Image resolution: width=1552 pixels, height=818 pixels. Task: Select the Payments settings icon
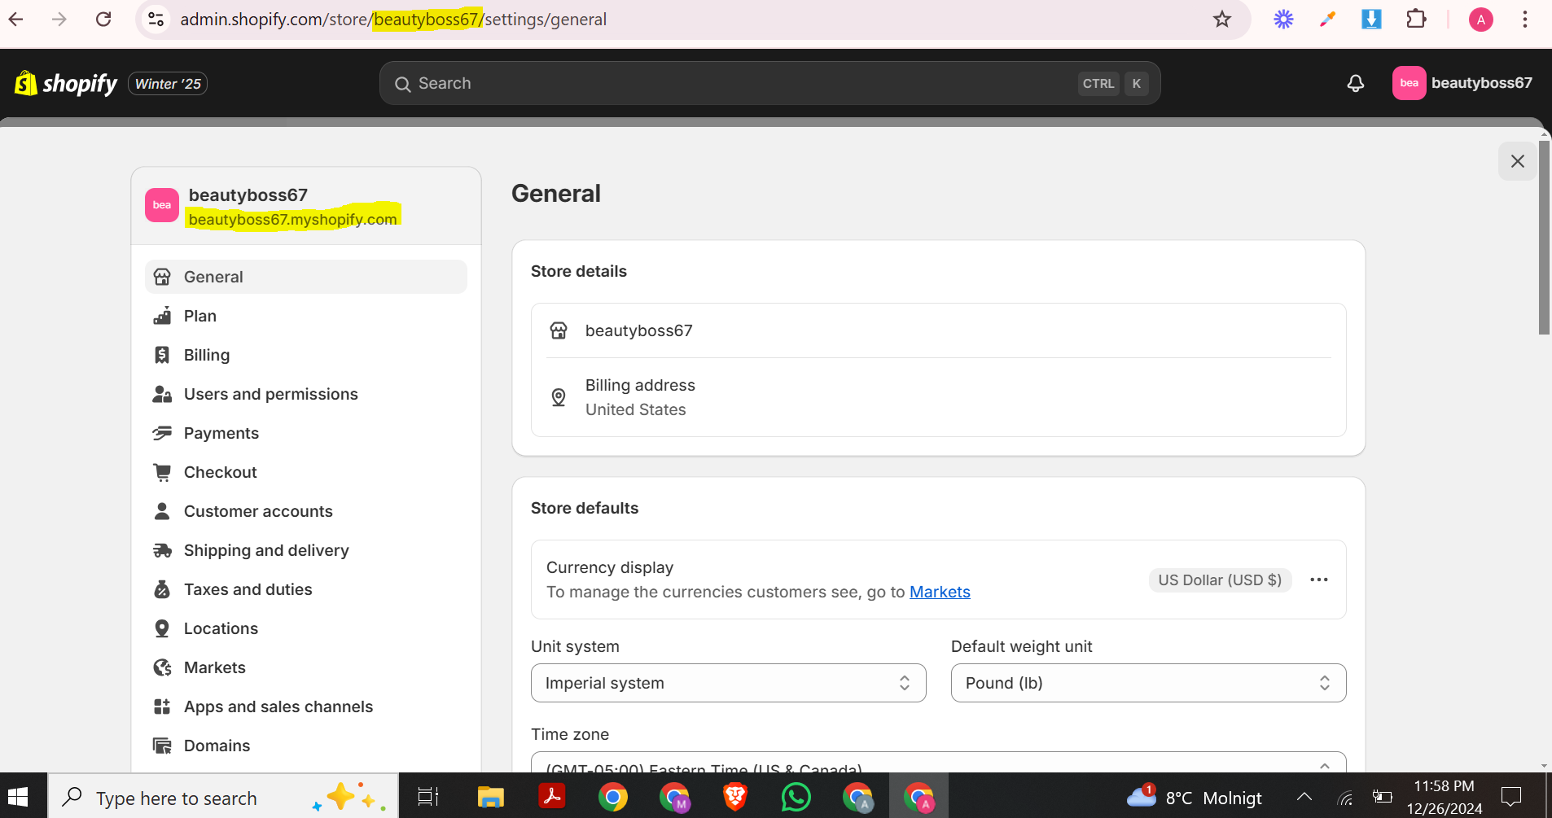163,432
